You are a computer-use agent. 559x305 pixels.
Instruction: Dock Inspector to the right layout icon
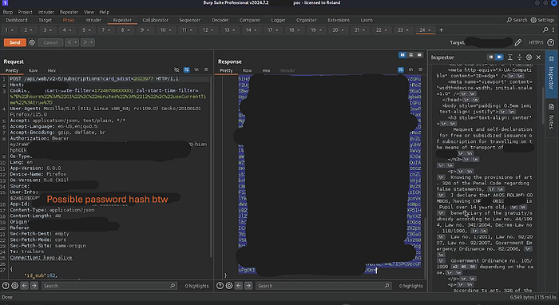(499, 57)
